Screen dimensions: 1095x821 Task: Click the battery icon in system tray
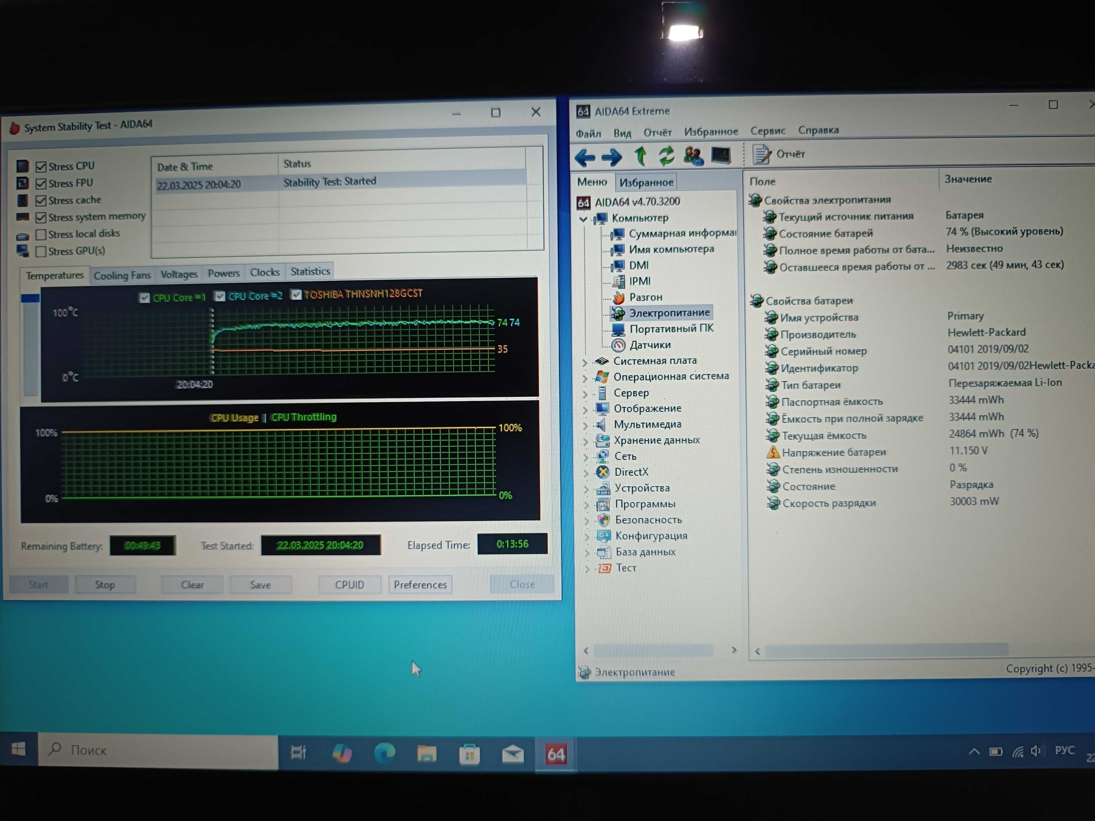[996, 752]
